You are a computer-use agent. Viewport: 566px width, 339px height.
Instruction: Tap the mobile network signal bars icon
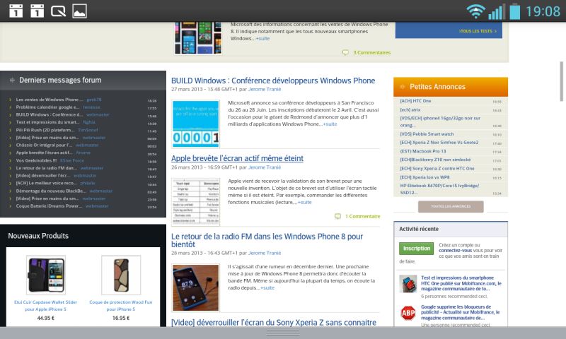point(496,11)
